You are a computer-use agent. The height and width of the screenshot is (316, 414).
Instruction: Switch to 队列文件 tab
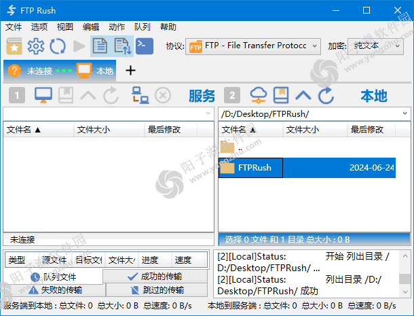[x=54, y=277]
